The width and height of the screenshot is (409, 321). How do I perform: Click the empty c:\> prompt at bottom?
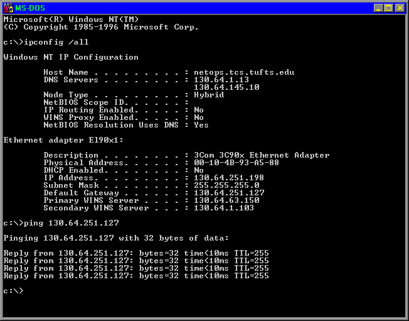click(x=13, y=291)
